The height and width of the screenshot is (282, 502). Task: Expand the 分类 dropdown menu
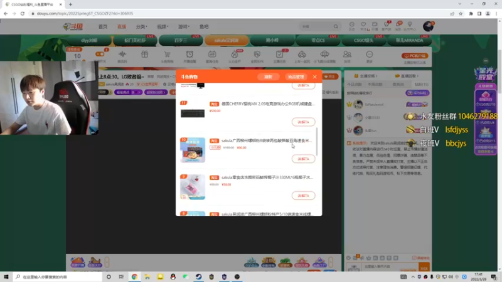coord(141,26)
